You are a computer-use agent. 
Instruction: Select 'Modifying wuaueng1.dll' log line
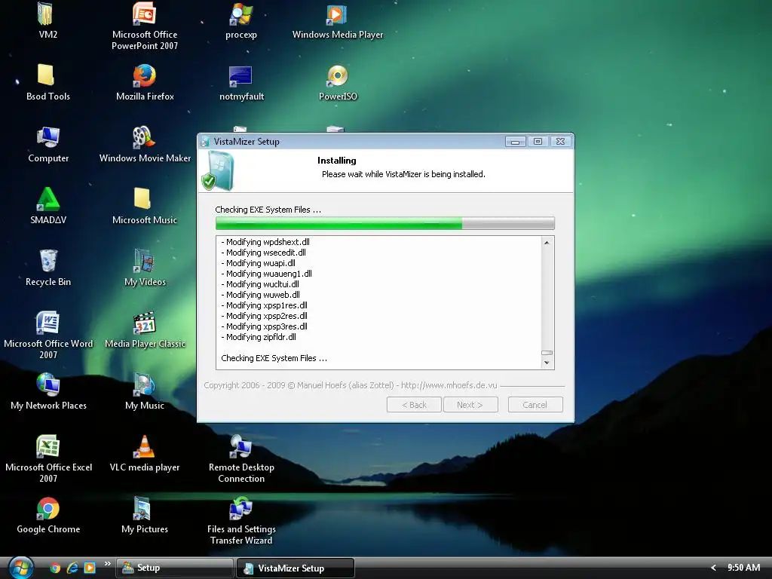coord(266,274)
